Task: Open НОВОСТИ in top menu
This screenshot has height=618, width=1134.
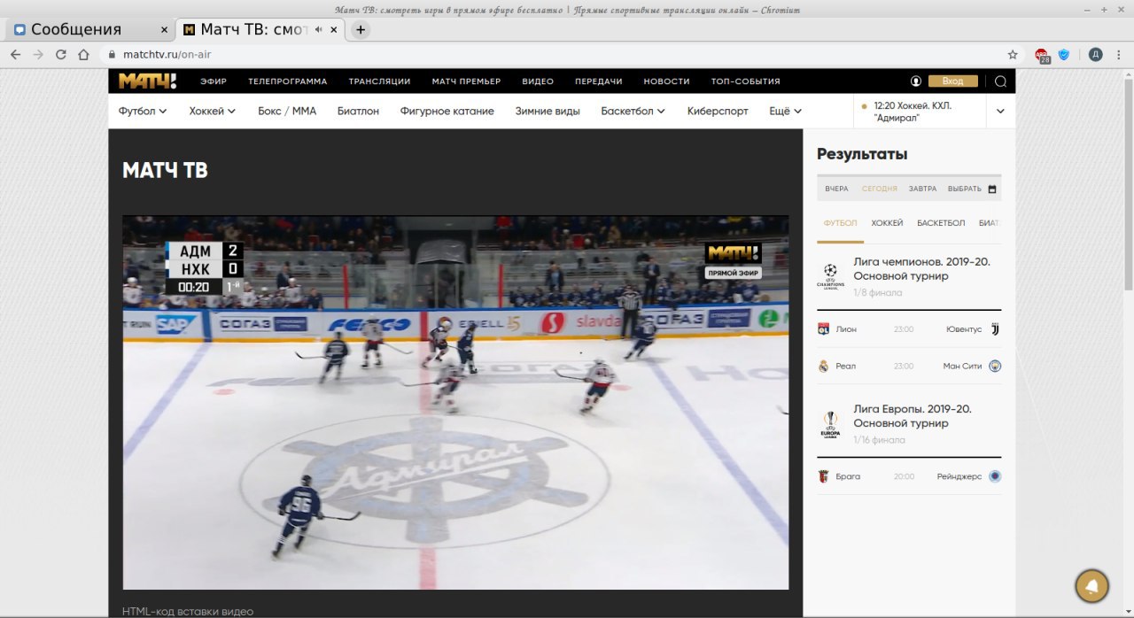Action: [x=666, y=81]
